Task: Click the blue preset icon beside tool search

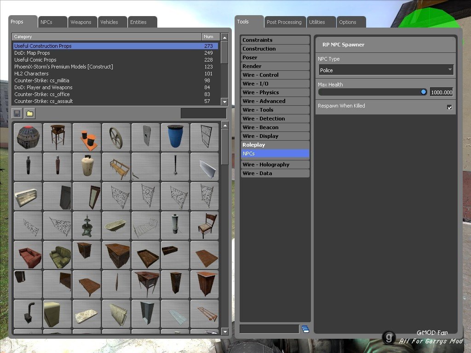Action: 305,329
